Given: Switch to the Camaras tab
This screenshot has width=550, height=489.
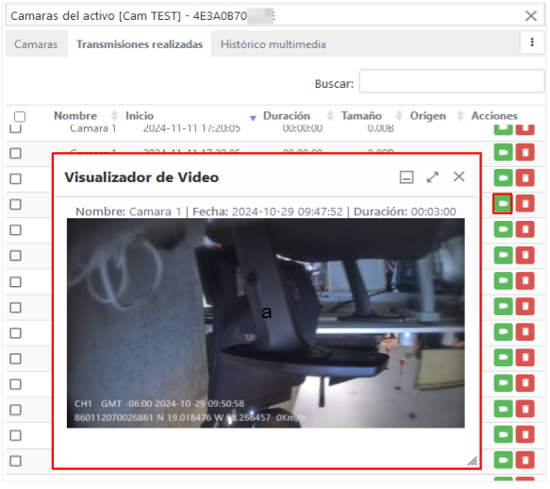Looking at the screenshot, I should coord(36,44).
